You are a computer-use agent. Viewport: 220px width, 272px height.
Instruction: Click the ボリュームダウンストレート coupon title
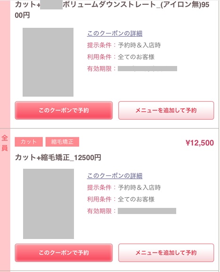(112, 10)
